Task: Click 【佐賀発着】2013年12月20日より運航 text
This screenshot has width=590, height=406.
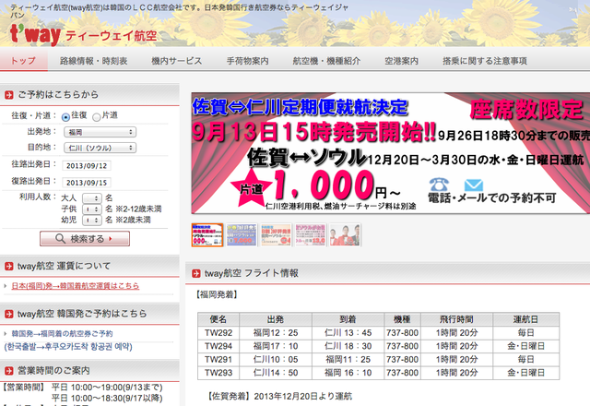Action: point(280,396)
